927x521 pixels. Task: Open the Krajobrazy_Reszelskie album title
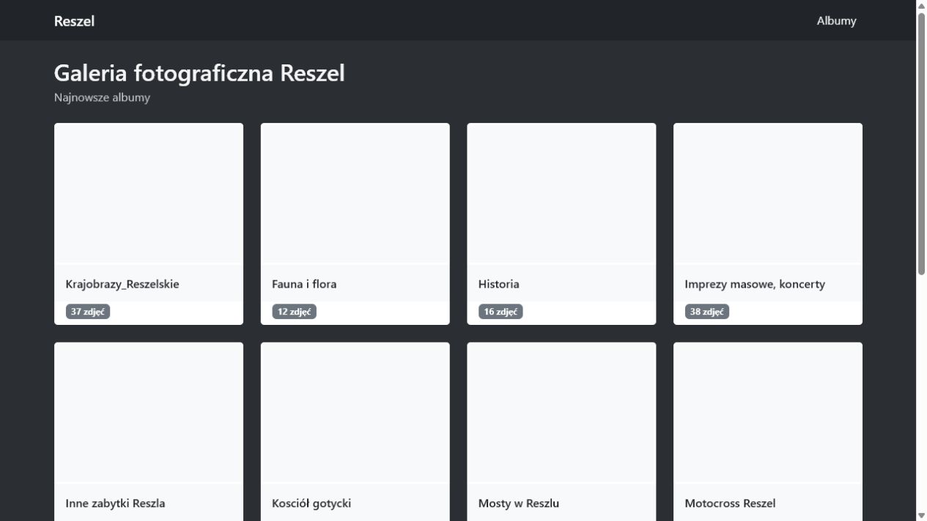pos(122,284)
